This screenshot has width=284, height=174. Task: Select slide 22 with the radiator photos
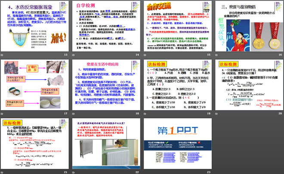coord(105,143)
